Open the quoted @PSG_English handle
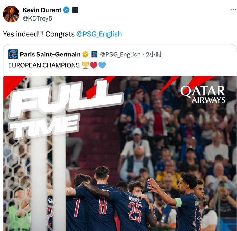 point(120,55)
